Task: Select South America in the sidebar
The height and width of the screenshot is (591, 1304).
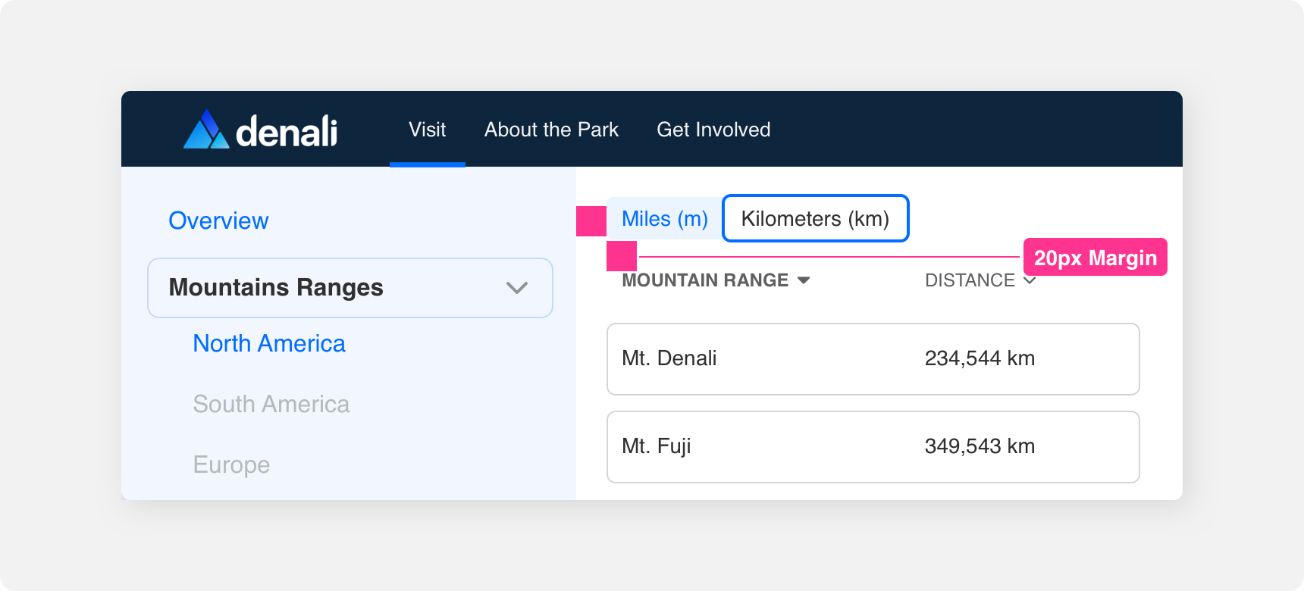Action: [271, 404]
